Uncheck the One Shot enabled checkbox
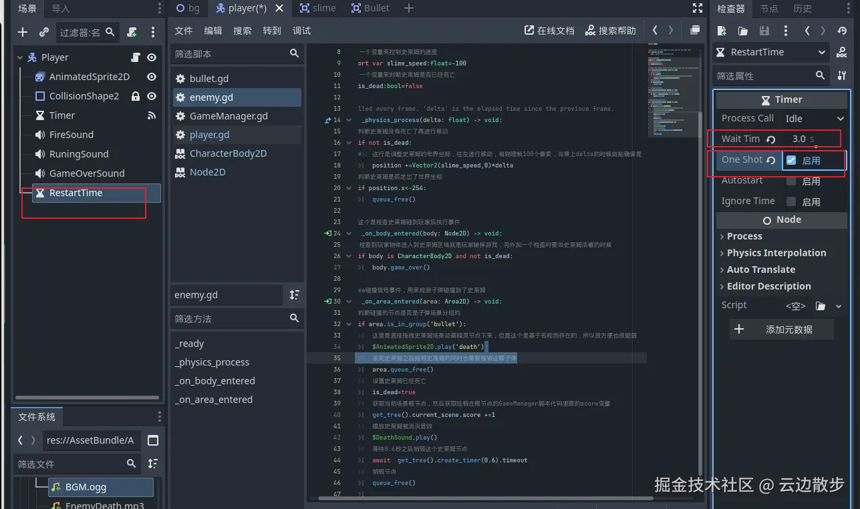This screenshot has height=509, width=860. tap(791, 160)
